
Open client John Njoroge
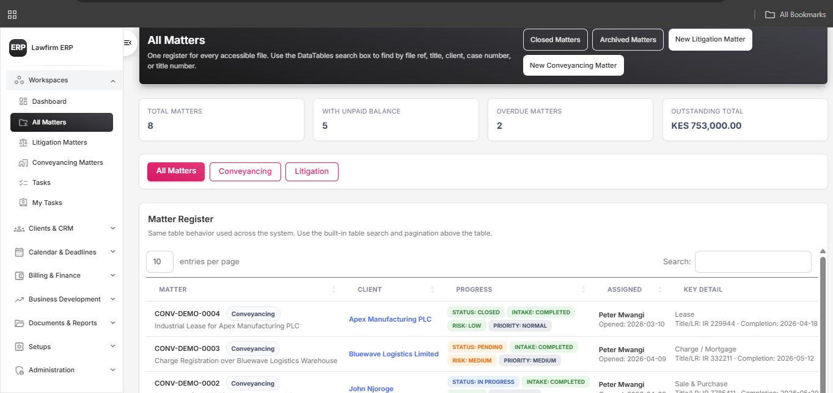(371, 389)
